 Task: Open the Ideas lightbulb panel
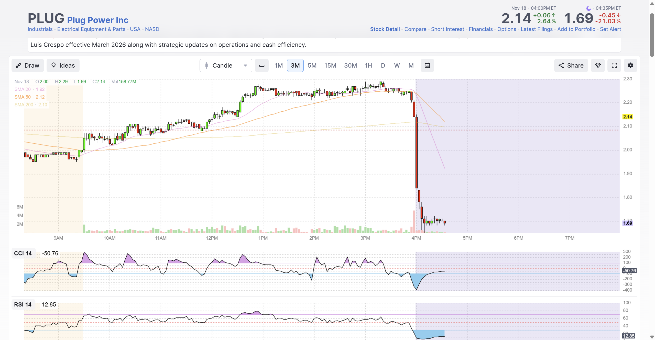(63, 66)
